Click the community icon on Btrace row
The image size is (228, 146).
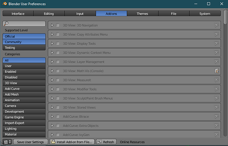[x=216, y=116]
